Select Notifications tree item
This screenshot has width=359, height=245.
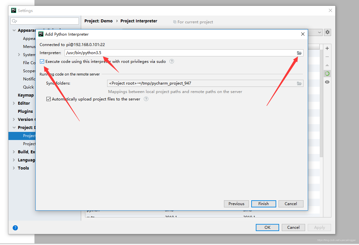point(29,79)
